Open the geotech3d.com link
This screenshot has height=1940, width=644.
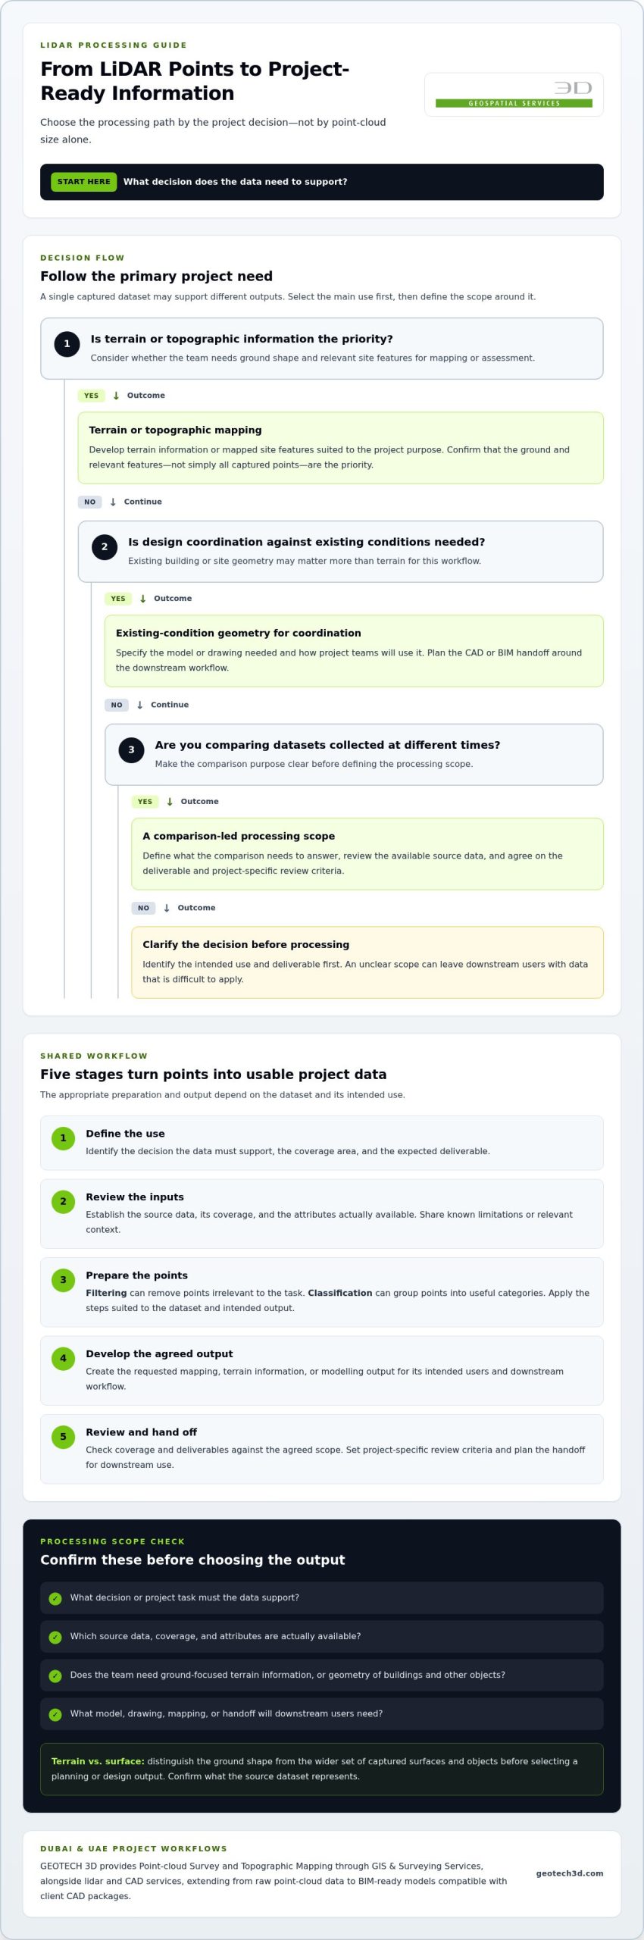coord(570,1873)
